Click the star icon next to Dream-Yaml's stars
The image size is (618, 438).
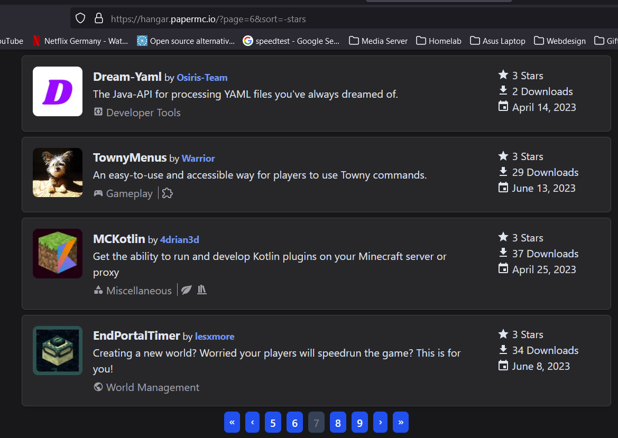(503, 74)
